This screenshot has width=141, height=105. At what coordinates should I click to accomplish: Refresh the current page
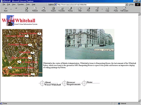pyautogui.click(x=35, y=9)
